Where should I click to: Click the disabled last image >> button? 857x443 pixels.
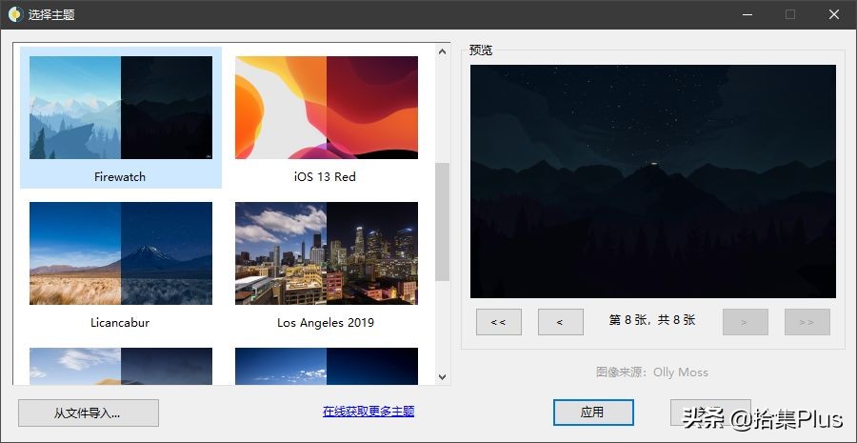[807, 322]
